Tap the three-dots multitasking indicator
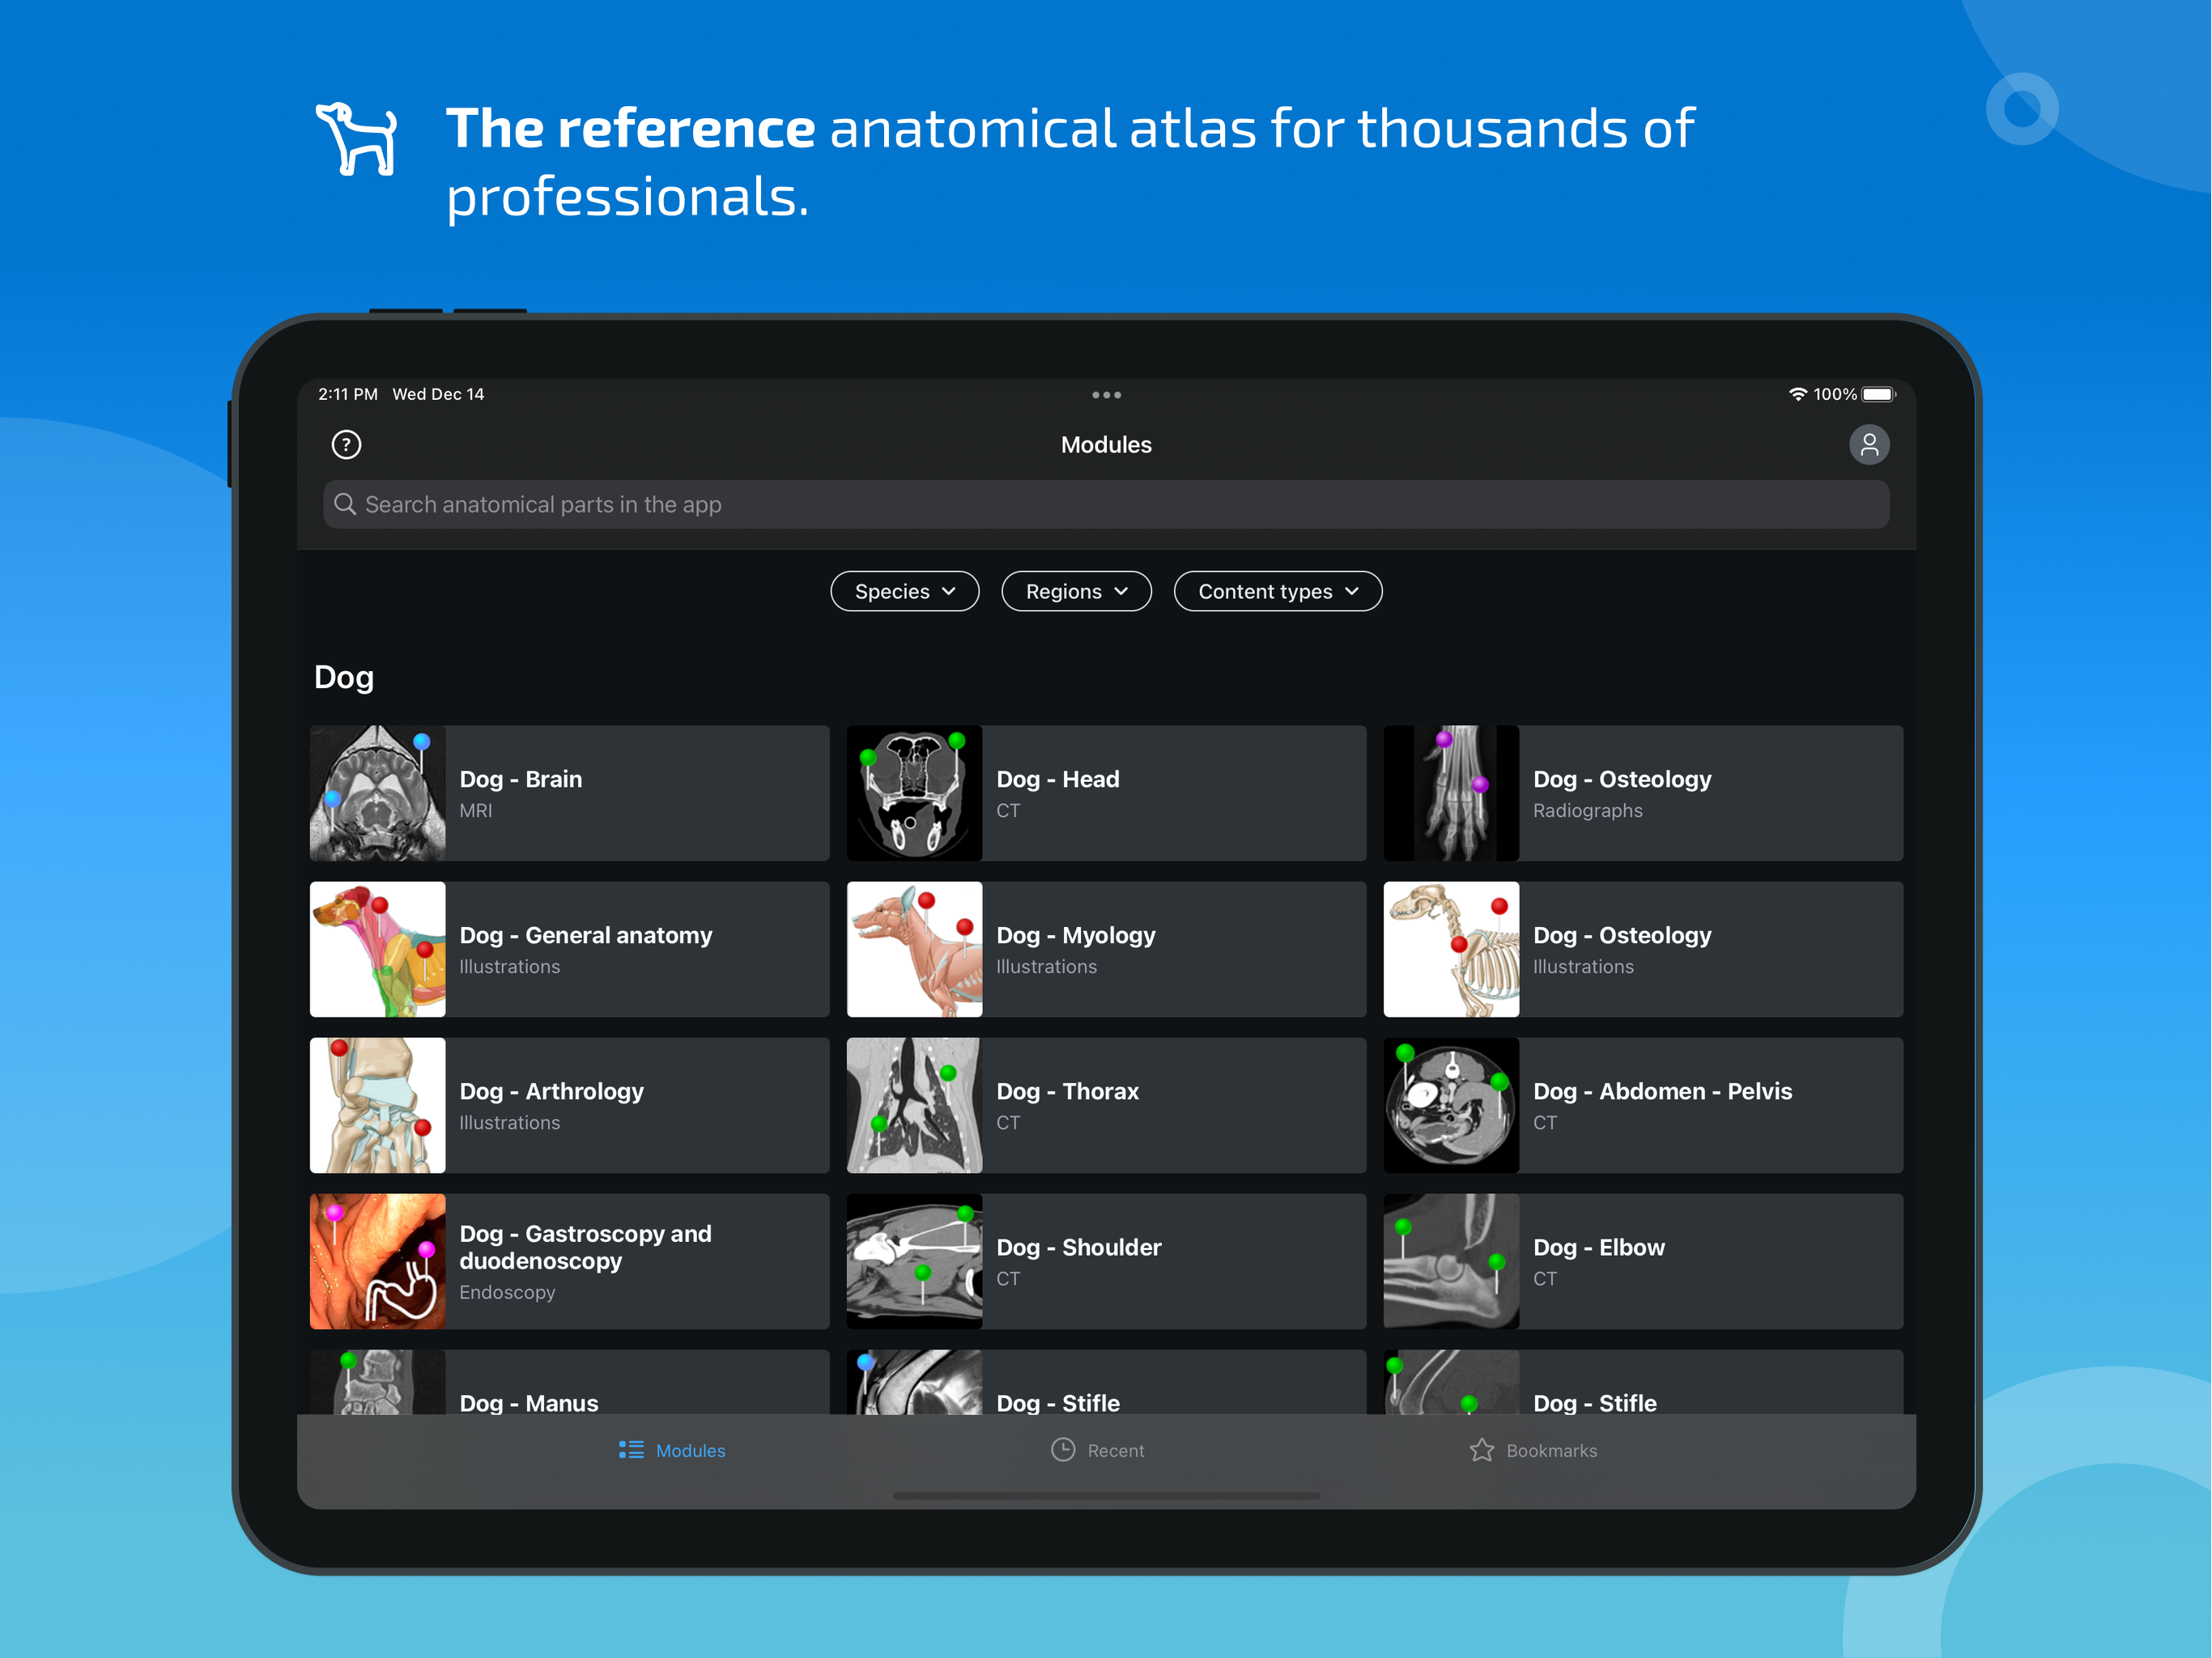 click(1106, 395)
